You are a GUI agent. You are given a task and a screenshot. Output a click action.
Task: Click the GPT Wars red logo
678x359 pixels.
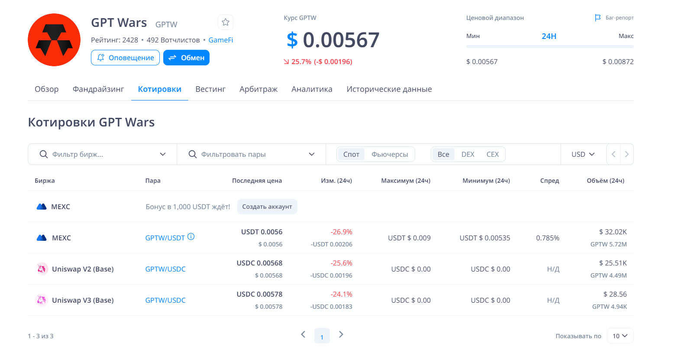pyautogui.click(x=54, y=40)
